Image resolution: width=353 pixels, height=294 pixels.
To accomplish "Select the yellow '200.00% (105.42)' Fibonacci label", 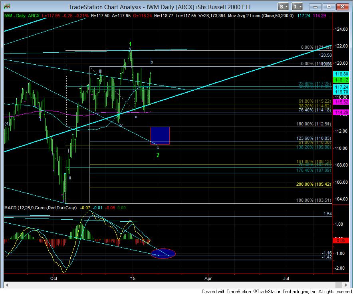I will tap(313, 184).
